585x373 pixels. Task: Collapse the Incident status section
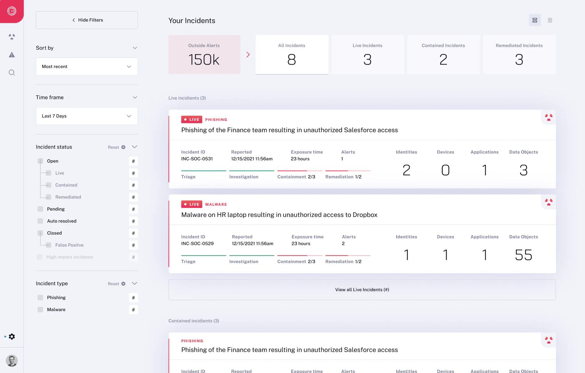click(x=135, y=147)
